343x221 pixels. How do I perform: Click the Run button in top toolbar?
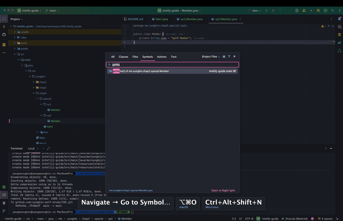(267, 11)
